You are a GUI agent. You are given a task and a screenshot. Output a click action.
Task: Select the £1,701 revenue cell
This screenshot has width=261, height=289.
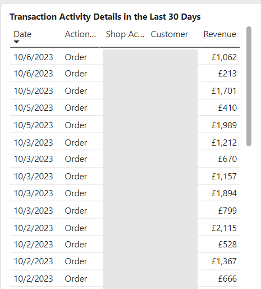tap(224, 91)
